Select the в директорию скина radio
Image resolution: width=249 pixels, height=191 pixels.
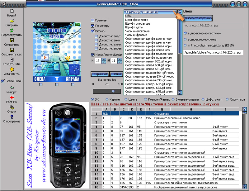click(x=185, y=39)
